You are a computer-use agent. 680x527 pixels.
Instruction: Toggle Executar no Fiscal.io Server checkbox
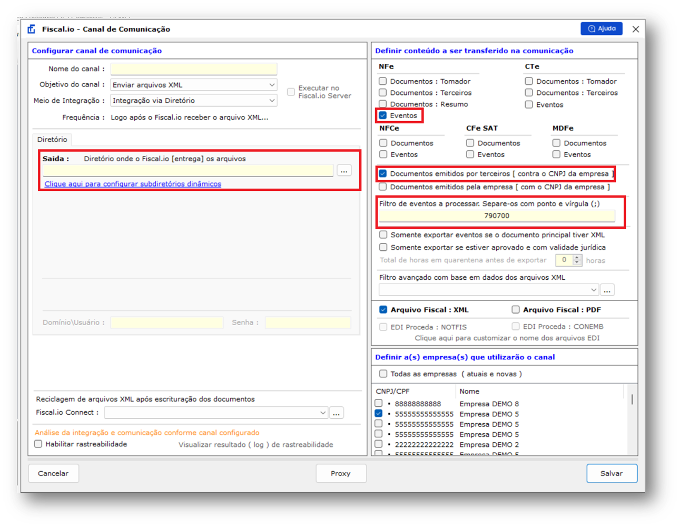pos(291,92)
